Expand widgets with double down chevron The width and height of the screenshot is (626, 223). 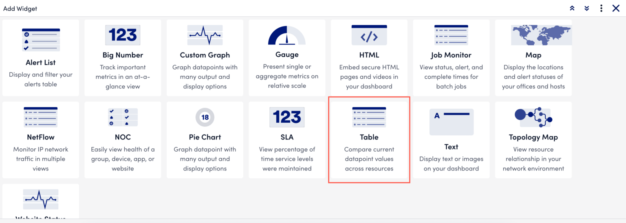(587, 8)
